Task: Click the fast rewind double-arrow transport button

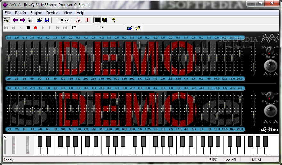Action: (x=13, y=28)
